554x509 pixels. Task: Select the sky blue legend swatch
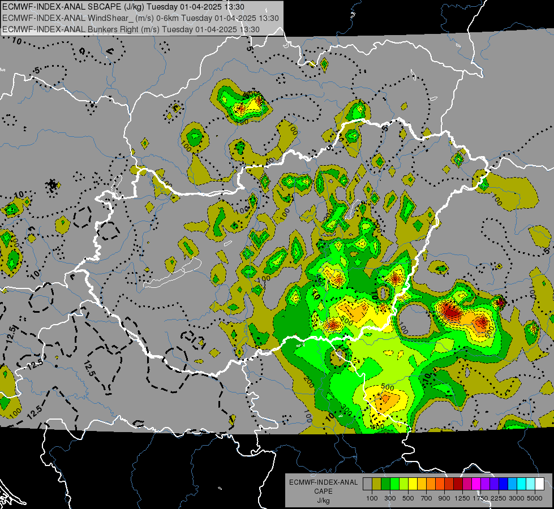tap(512, 484)
